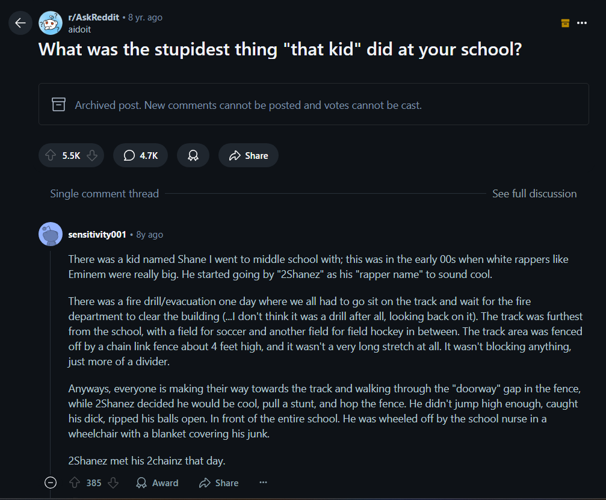This screenshot has height=500, width=606.
Task: Collapse the sensitivity001 comment thread
Action: [x=50, y=483]
